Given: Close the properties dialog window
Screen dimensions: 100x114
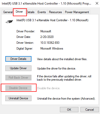Looking at the screenshot, I should (x=97, y=3).
